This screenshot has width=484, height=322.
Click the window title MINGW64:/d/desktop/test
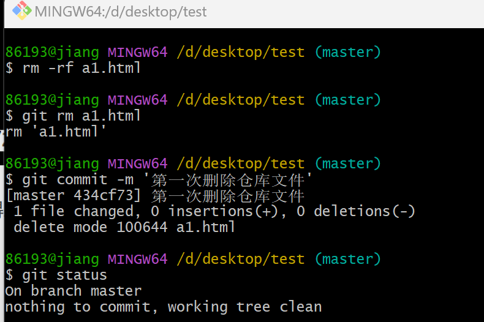coord(120,12)
